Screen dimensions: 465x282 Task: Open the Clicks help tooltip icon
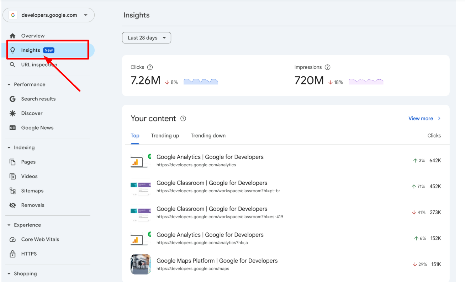tap(150, 67)
